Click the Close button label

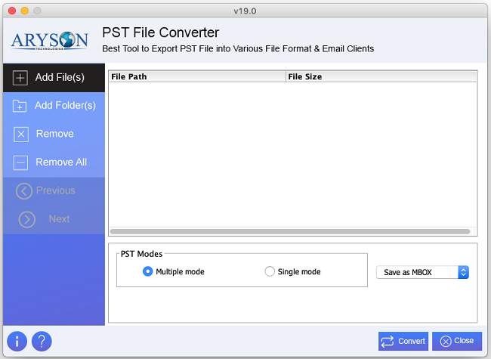pyautogui.click(x=464, y=341)
